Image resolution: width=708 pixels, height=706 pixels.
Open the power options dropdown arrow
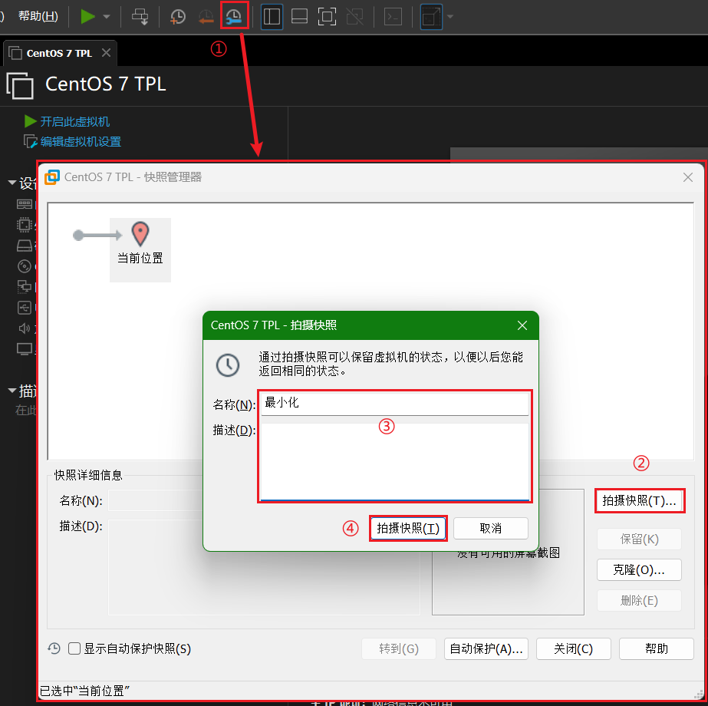coord(107,17)
